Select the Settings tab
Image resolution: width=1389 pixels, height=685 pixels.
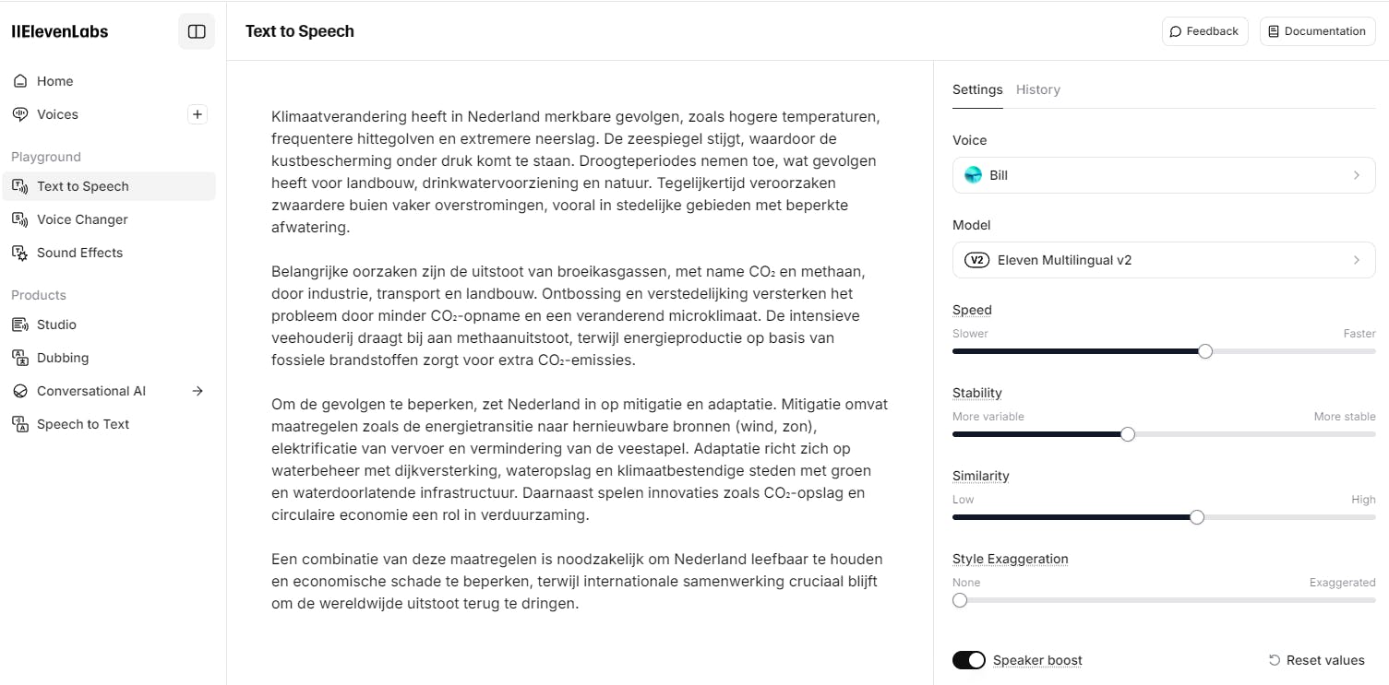(977, 89)
